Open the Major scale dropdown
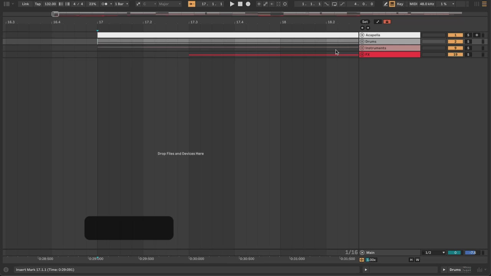This screenshot has height=276, width=491. coord(170,4)
